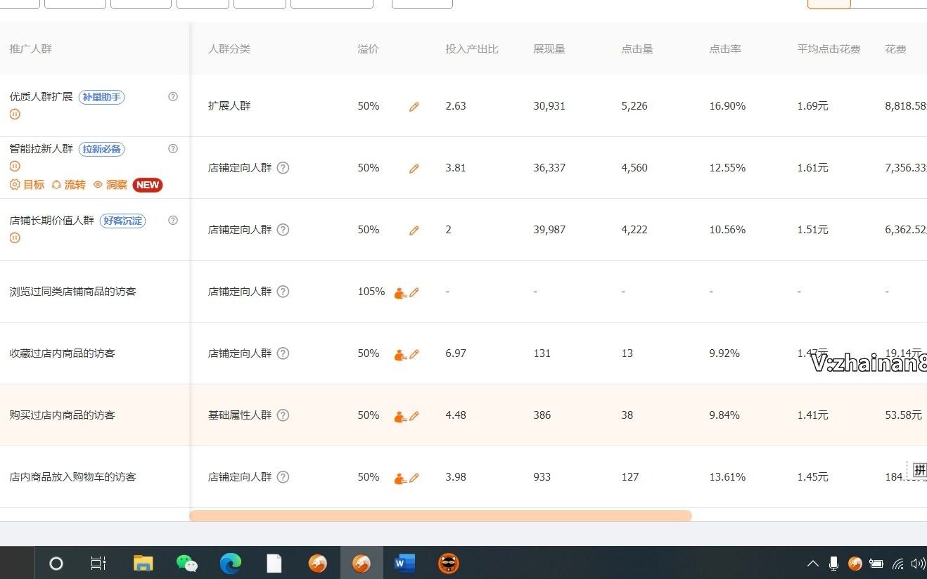Show 店铺定向人群 help in 智能拉新人群 row
This screenshot has height=579, width=927.
pos(283,168)
